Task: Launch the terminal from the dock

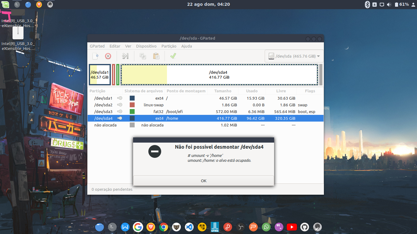Action: (112, 227)
